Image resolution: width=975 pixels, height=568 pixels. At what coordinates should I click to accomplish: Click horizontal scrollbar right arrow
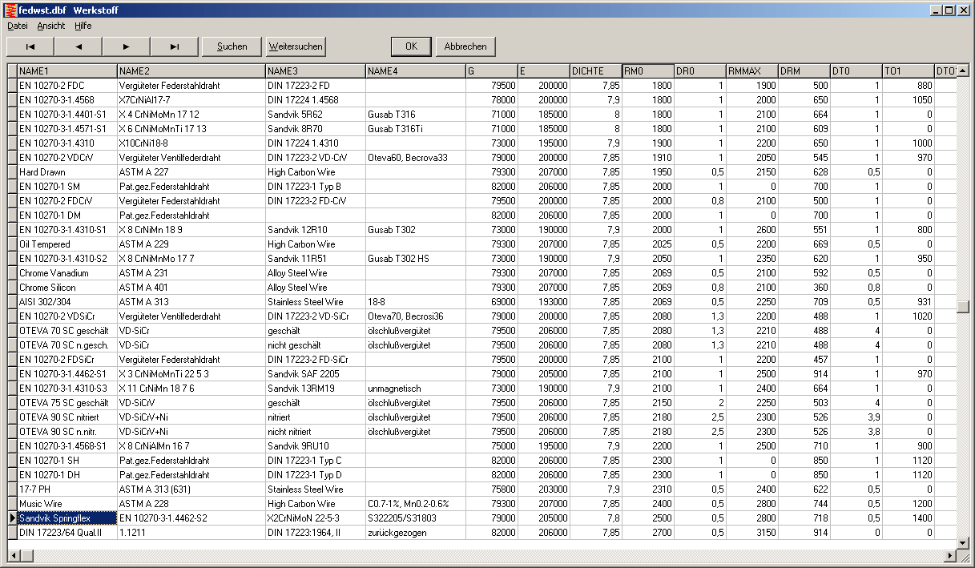click(950, 555)
